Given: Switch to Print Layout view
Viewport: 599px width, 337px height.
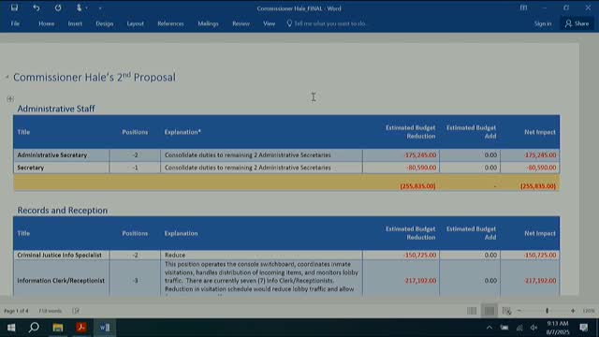Looking at the screenshot, I should (489, 311).
